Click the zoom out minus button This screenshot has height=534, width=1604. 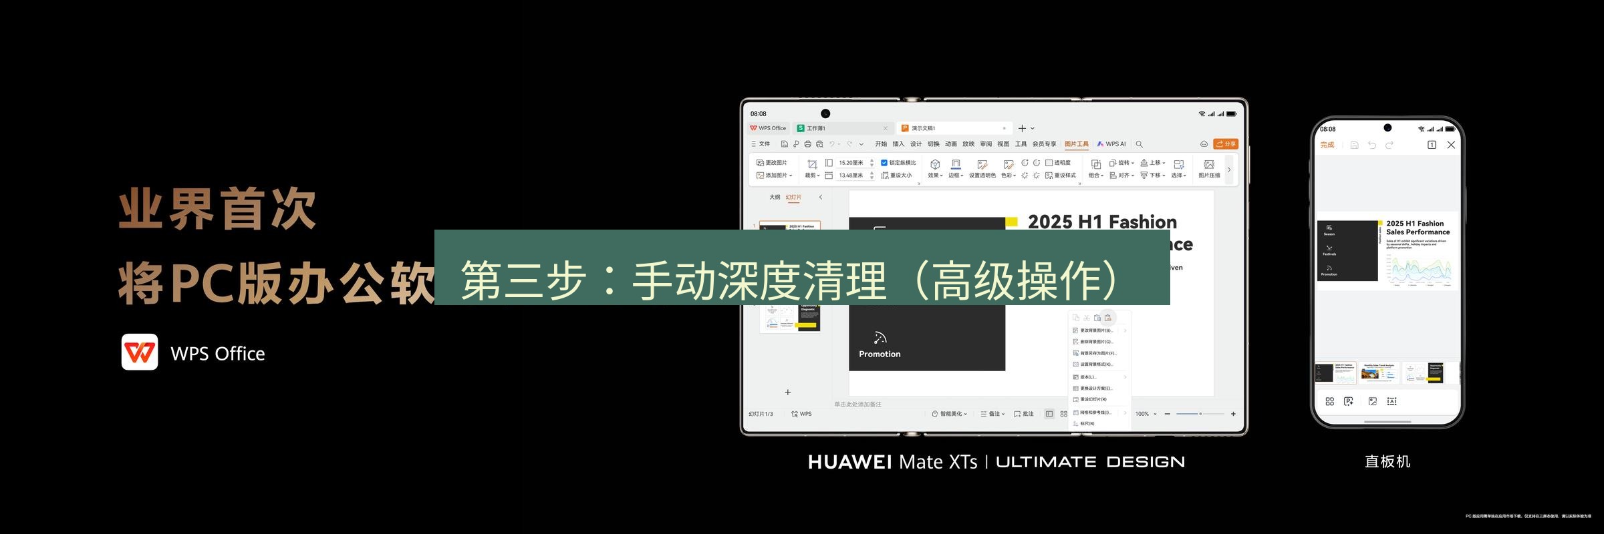click(1168, 414)
